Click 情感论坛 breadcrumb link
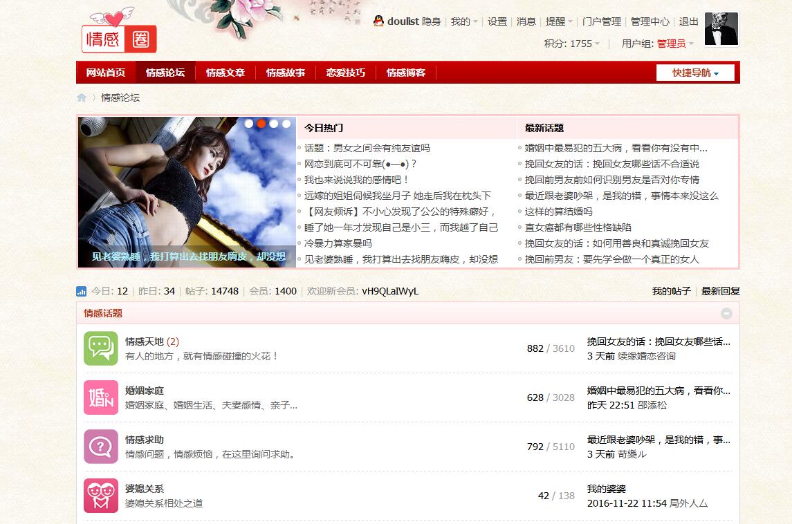Image resolution: width=792 pixels, height=524 pixels. point(120,97)
